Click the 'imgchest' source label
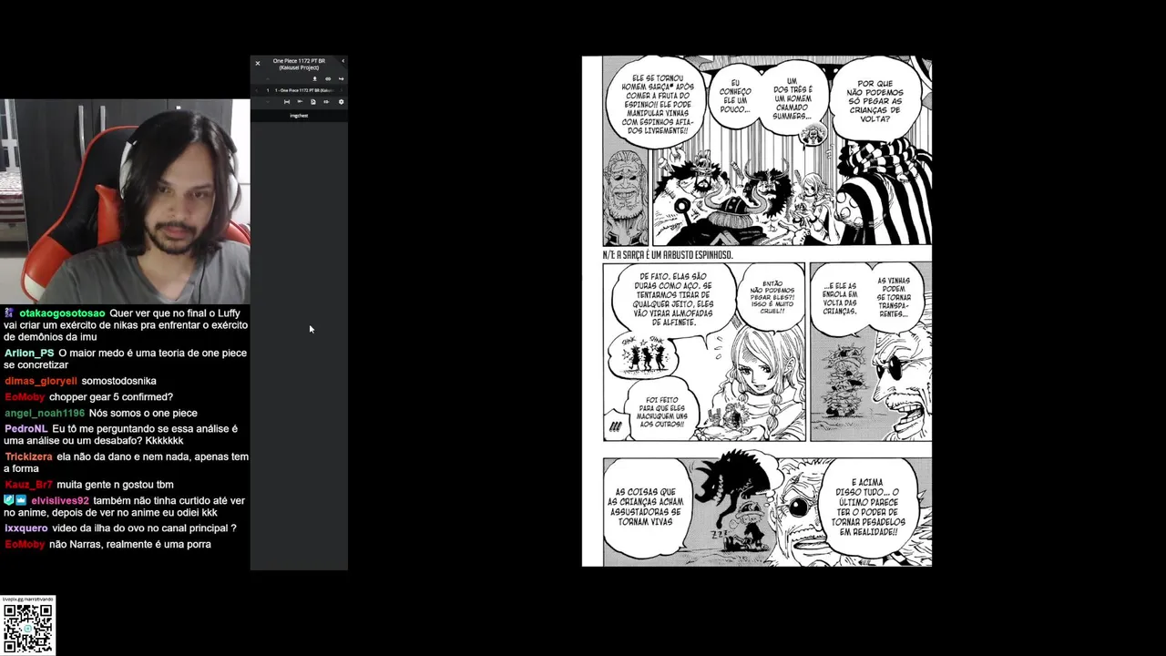Image resolution: width=1166 pixels, height=656 pixels. 299,116
